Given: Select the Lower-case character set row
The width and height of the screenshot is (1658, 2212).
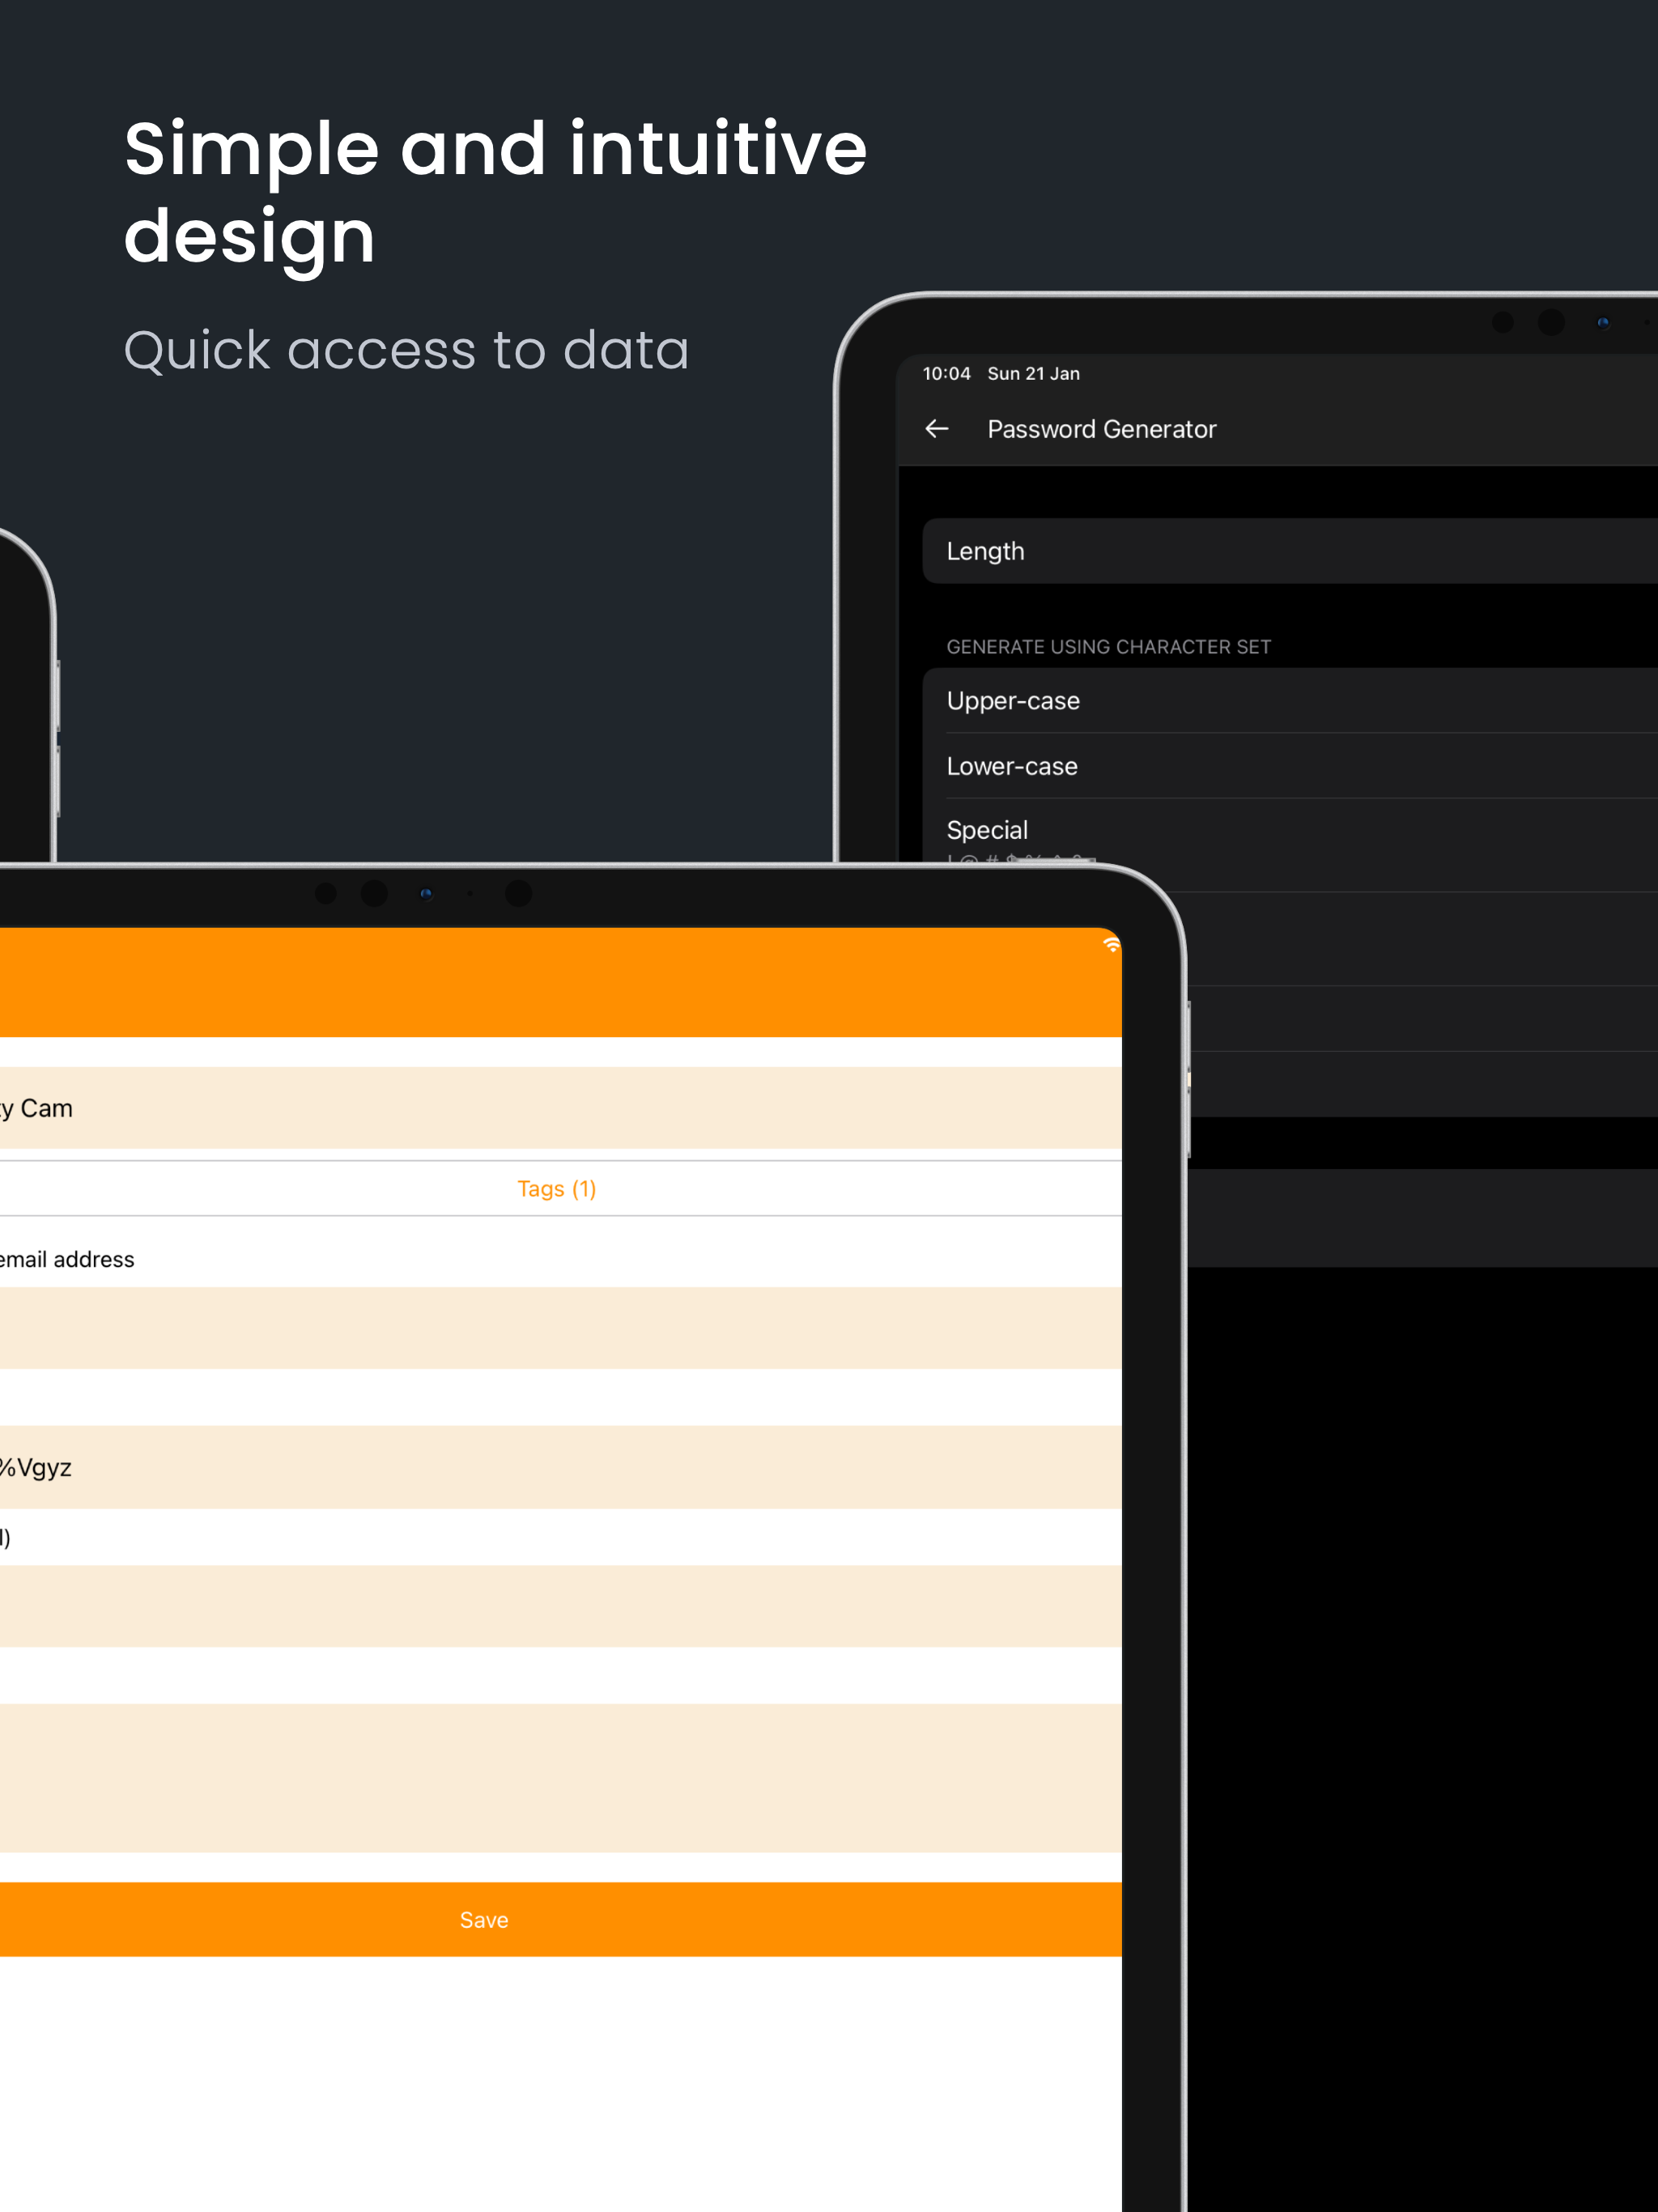Looking at the screenshot, I should [1289, 766].
